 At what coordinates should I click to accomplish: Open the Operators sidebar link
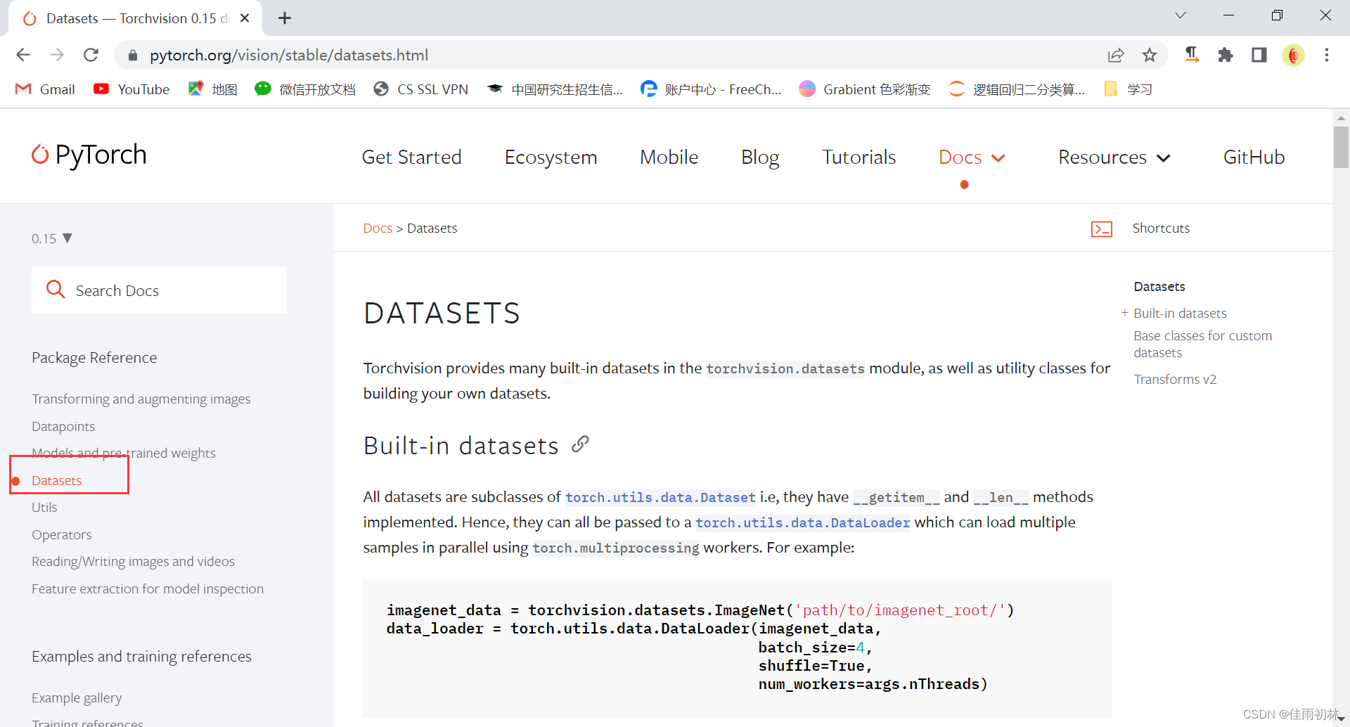[x=62, y=534]
